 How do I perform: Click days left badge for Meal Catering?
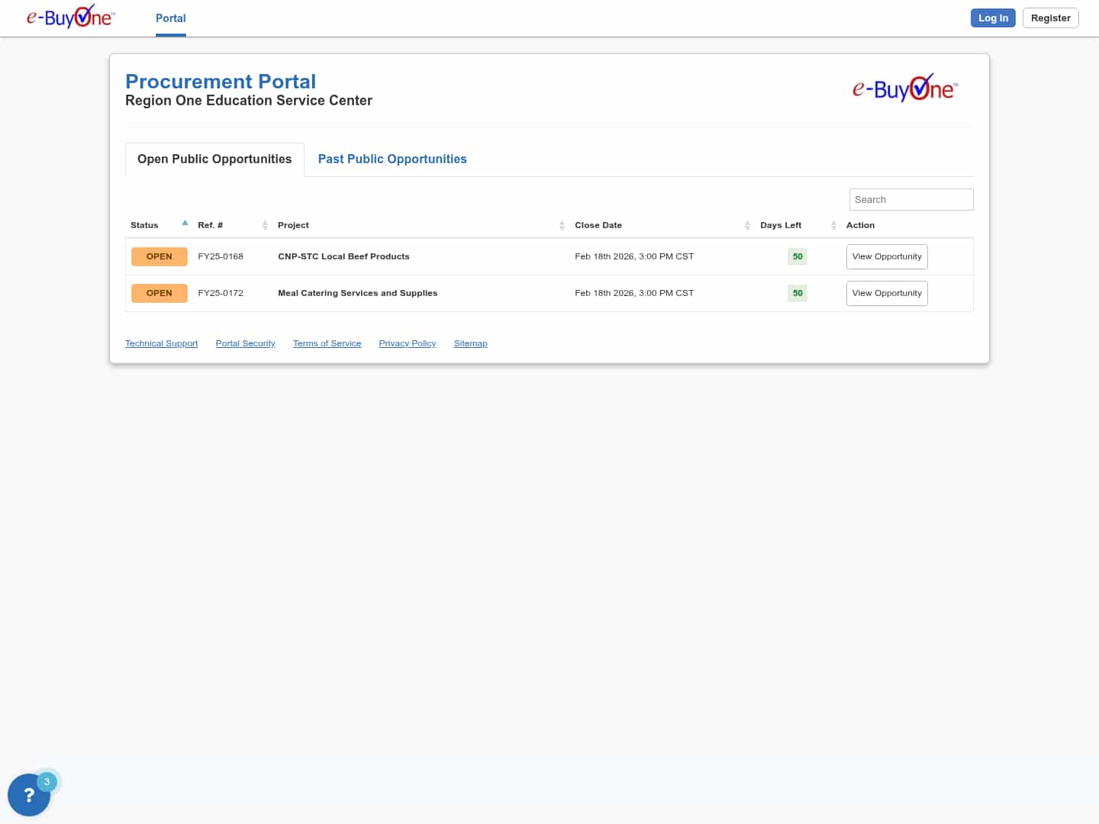click(797, 294)
